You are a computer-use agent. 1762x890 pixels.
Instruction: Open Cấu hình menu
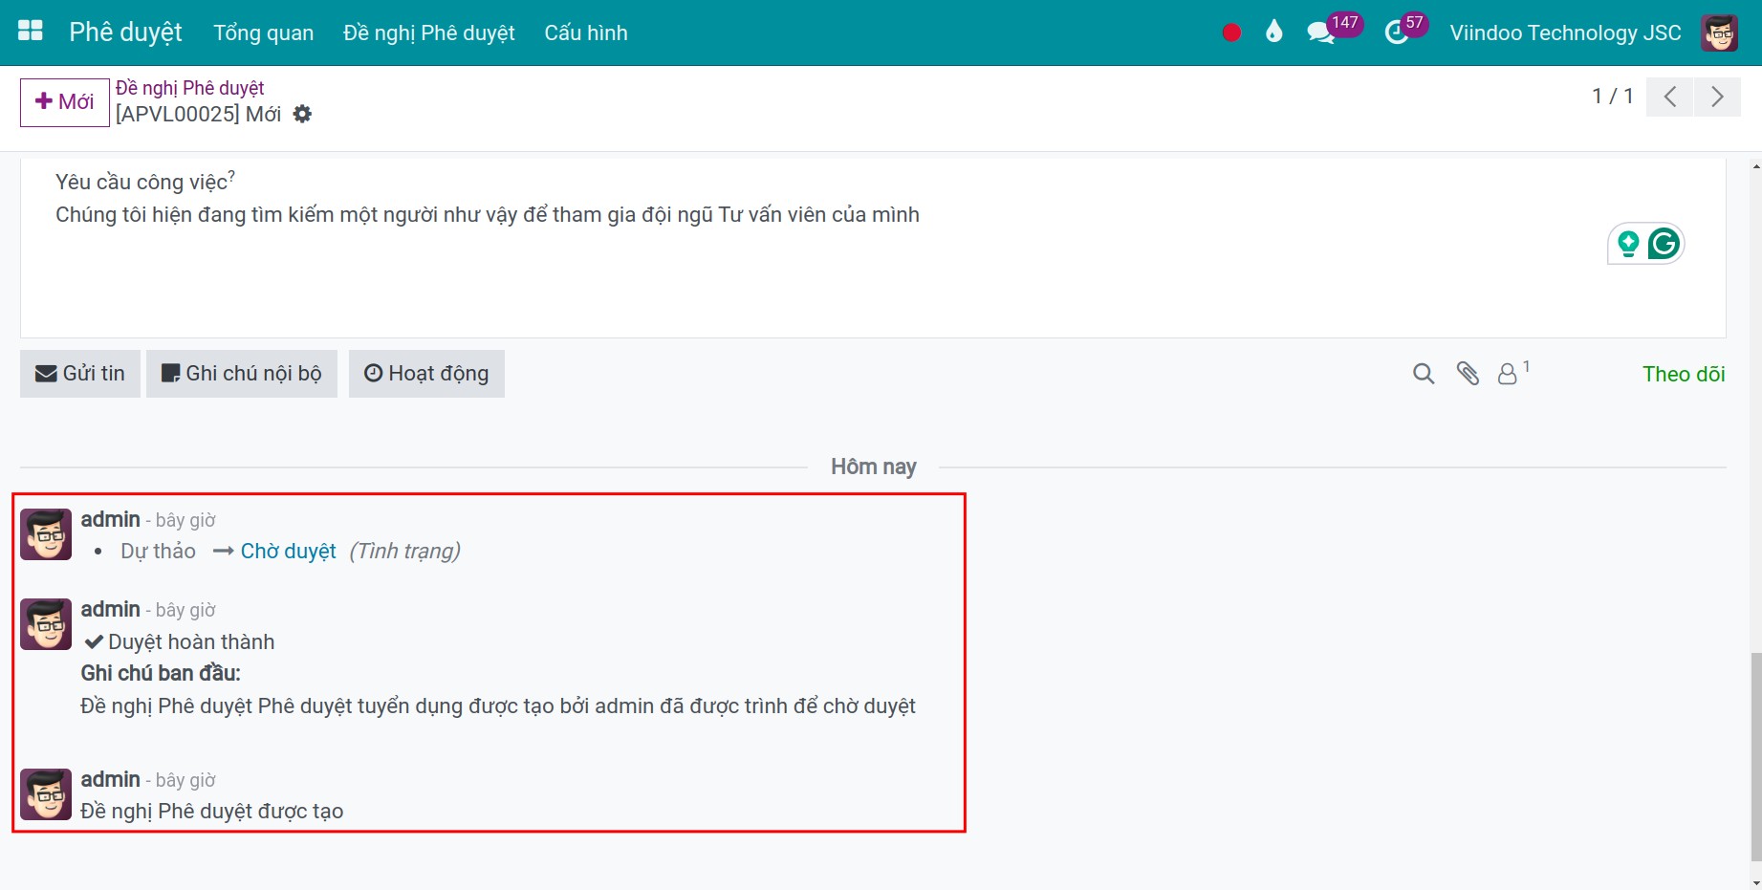[586, 33]
